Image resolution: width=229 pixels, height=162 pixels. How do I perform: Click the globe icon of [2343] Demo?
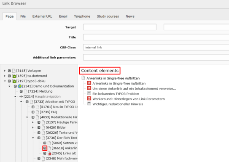pos(20,86)
